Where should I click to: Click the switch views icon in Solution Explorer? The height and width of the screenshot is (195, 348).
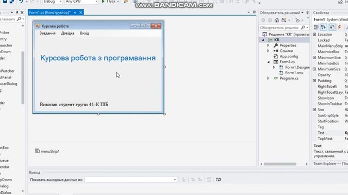pos(284,21)
